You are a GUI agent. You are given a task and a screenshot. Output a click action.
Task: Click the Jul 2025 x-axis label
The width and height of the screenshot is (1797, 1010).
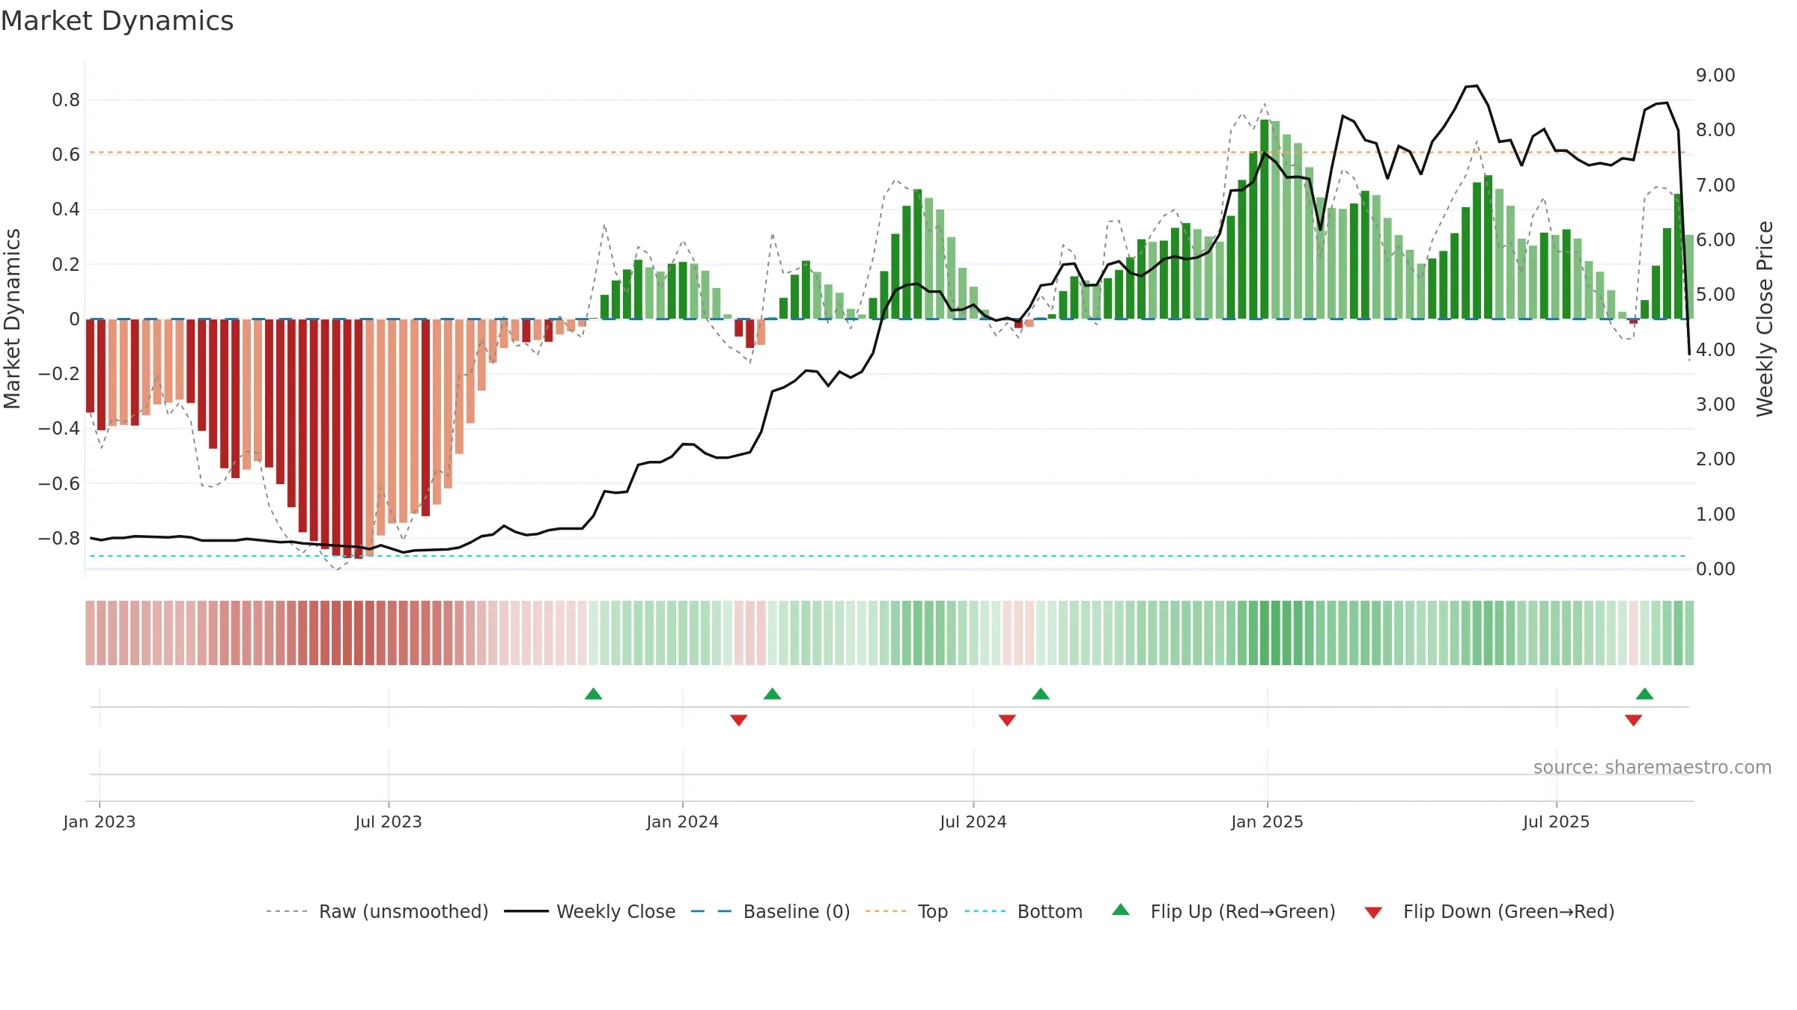(1557, 821)
